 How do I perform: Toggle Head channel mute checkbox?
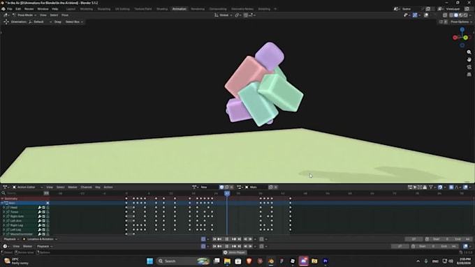click(43, 208)
